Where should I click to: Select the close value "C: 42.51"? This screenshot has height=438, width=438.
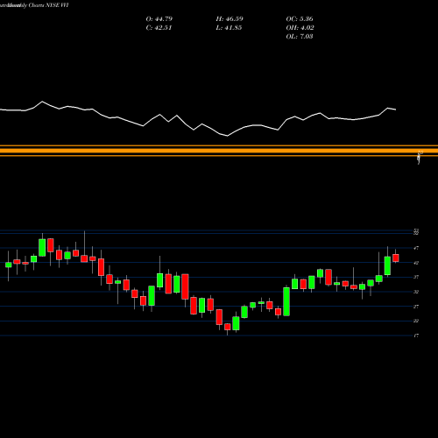159,28
